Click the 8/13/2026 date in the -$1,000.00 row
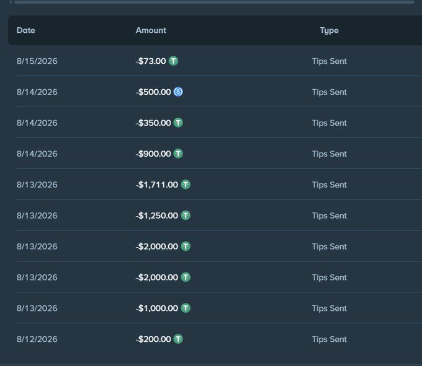This screenshot has width=422, height=366. [37, 308]
